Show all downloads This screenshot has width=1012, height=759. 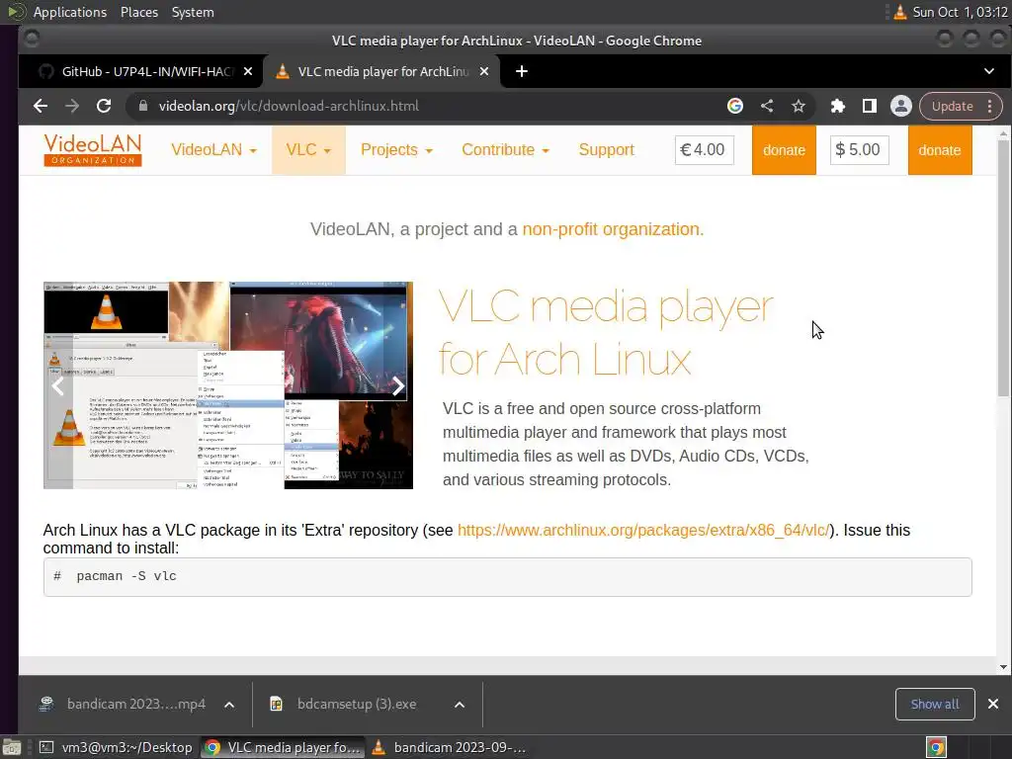click(935, 704)
